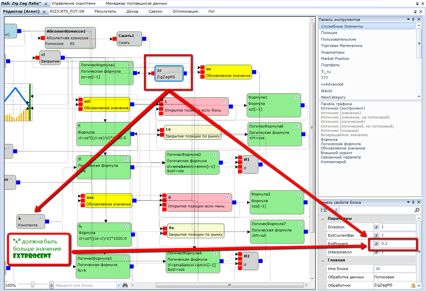Screen dimensions: 426x291
Task: Toggle the ExtProcent parameter checkbox
Action: [376, 244]
